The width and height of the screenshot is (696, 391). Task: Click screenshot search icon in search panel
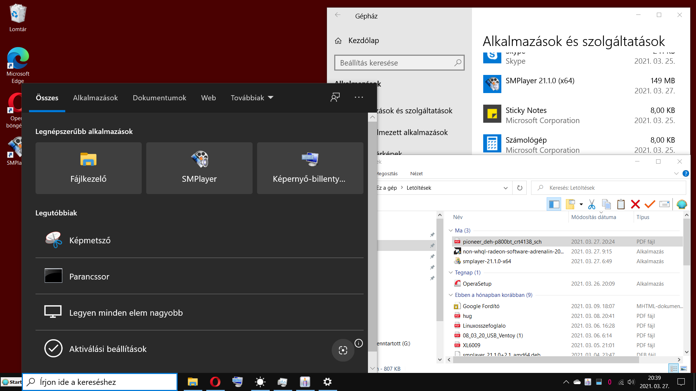(343, 350)
